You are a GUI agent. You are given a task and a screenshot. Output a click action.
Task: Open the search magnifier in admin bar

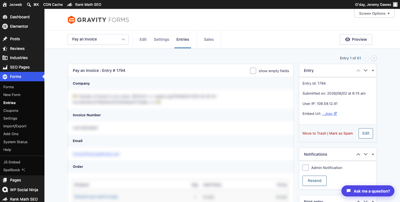[x=29, y=4]
